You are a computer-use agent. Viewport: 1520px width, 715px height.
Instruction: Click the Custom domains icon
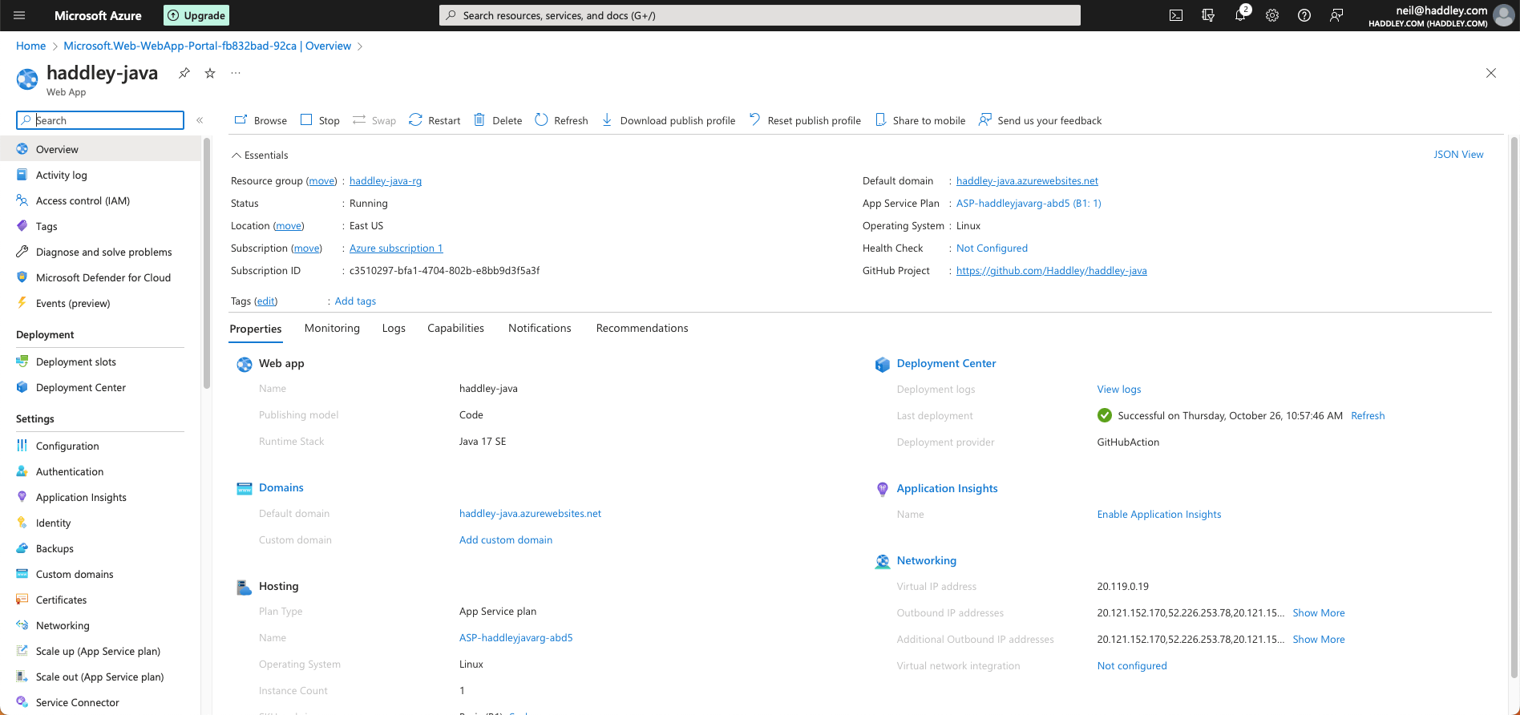[22, 574]
